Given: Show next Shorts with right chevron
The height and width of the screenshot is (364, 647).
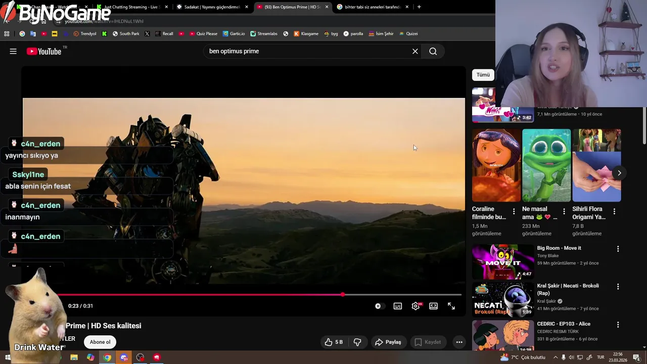Looking at the screenshot, I should click(x=619, y=173).
